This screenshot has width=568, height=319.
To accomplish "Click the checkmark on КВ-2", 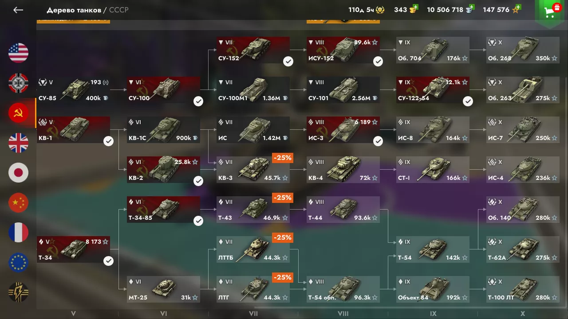I will tap(198, 181).
